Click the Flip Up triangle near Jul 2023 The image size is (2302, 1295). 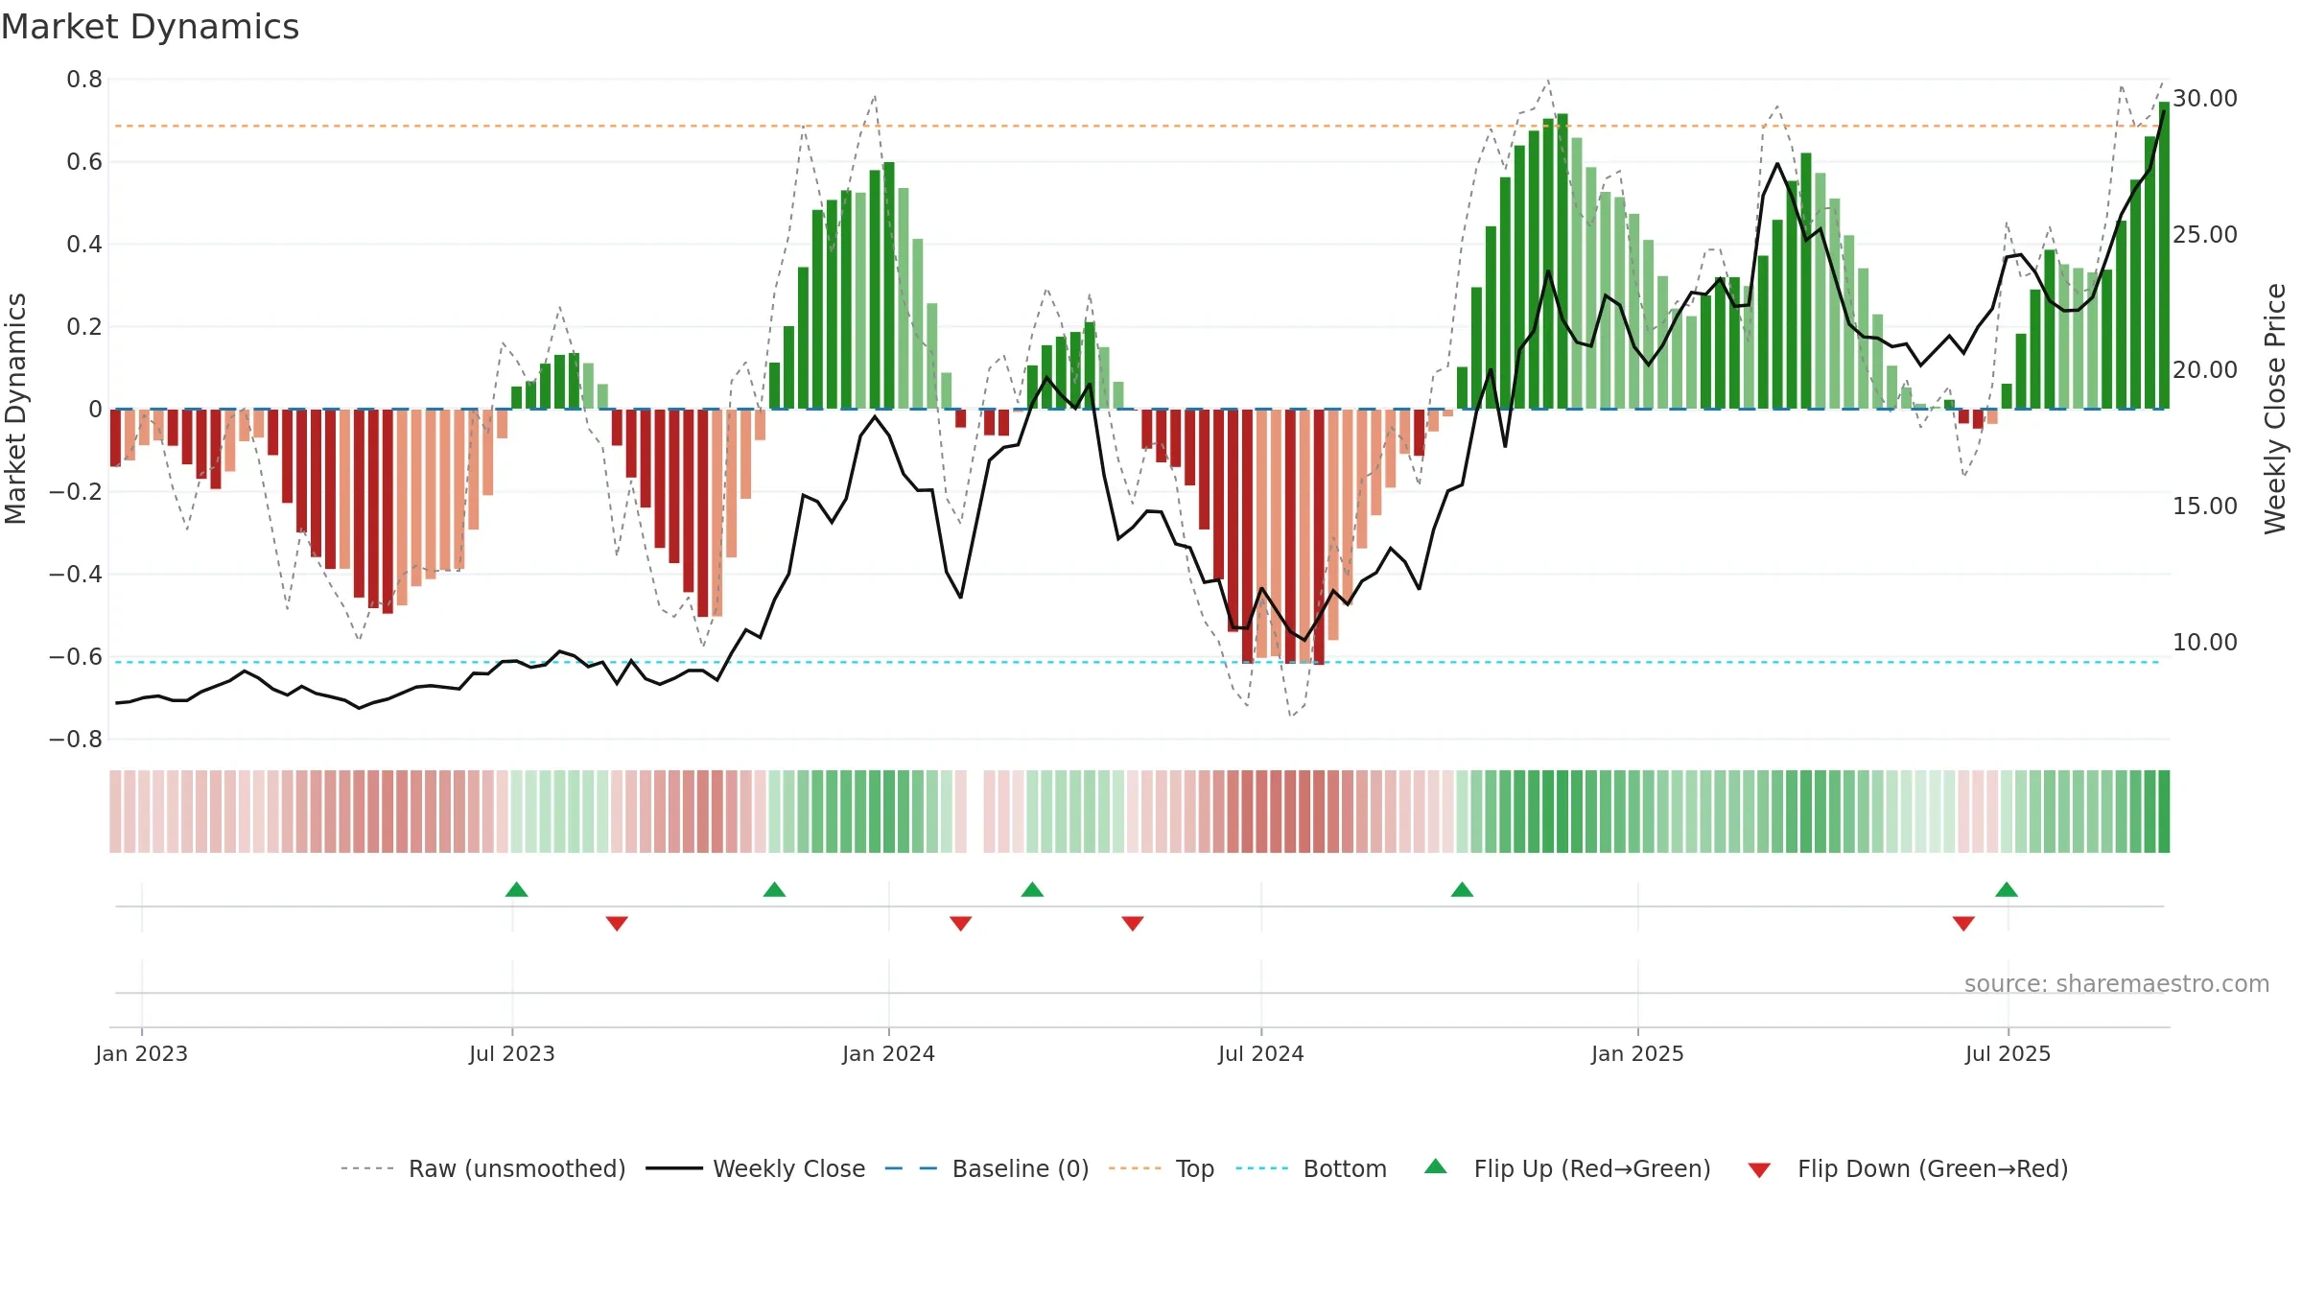(x=517, y=889)
